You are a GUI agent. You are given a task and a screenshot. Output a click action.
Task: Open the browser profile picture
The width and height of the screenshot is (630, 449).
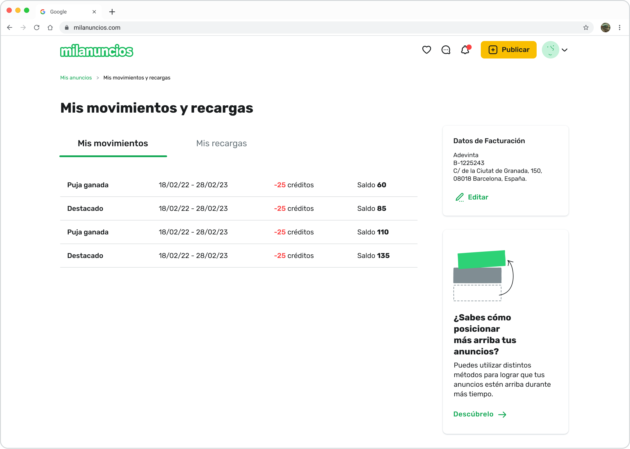tap(605, 27)
